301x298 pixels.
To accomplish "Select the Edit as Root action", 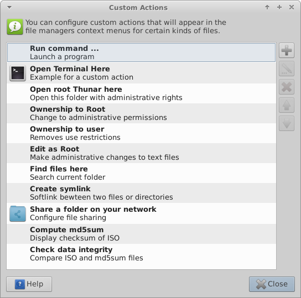I will (x=141, y=153).
